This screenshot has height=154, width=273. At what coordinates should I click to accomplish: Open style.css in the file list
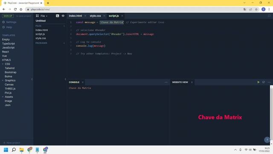[x=41, y=38]
